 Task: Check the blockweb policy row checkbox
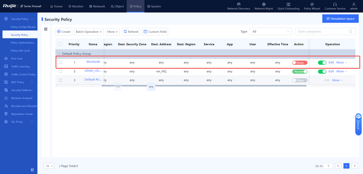point(61,62)
